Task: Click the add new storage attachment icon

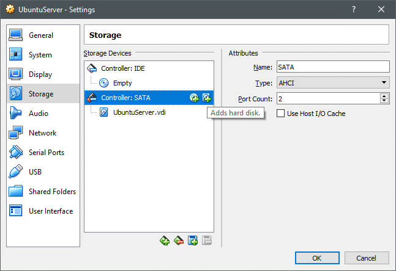Action: (193, 240)
